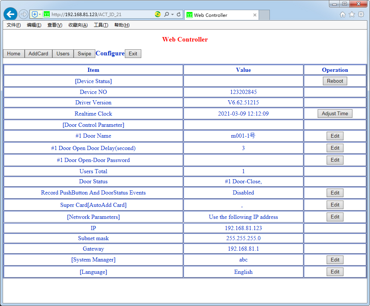This screenshot has width=370, height=306.
Task: Click the browser Forward arrow button
Action: [24, 14]
